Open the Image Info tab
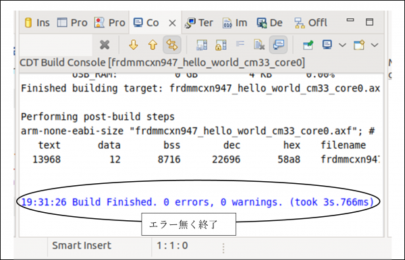405x260 pixels. [235, 23]
